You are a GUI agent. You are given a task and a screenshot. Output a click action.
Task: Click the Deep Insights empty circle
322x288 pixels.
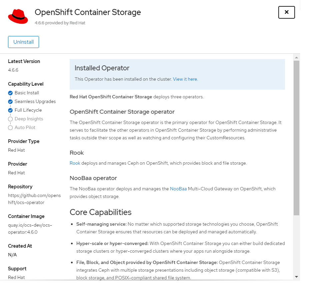[10, 119]
